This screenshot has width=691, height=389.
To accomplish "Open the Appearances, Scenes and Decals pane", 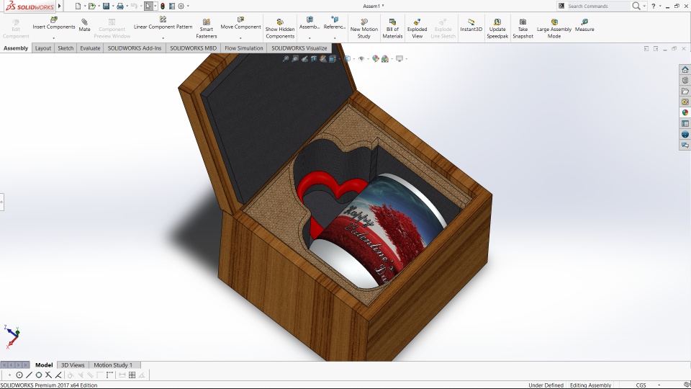I will [685, 112].
